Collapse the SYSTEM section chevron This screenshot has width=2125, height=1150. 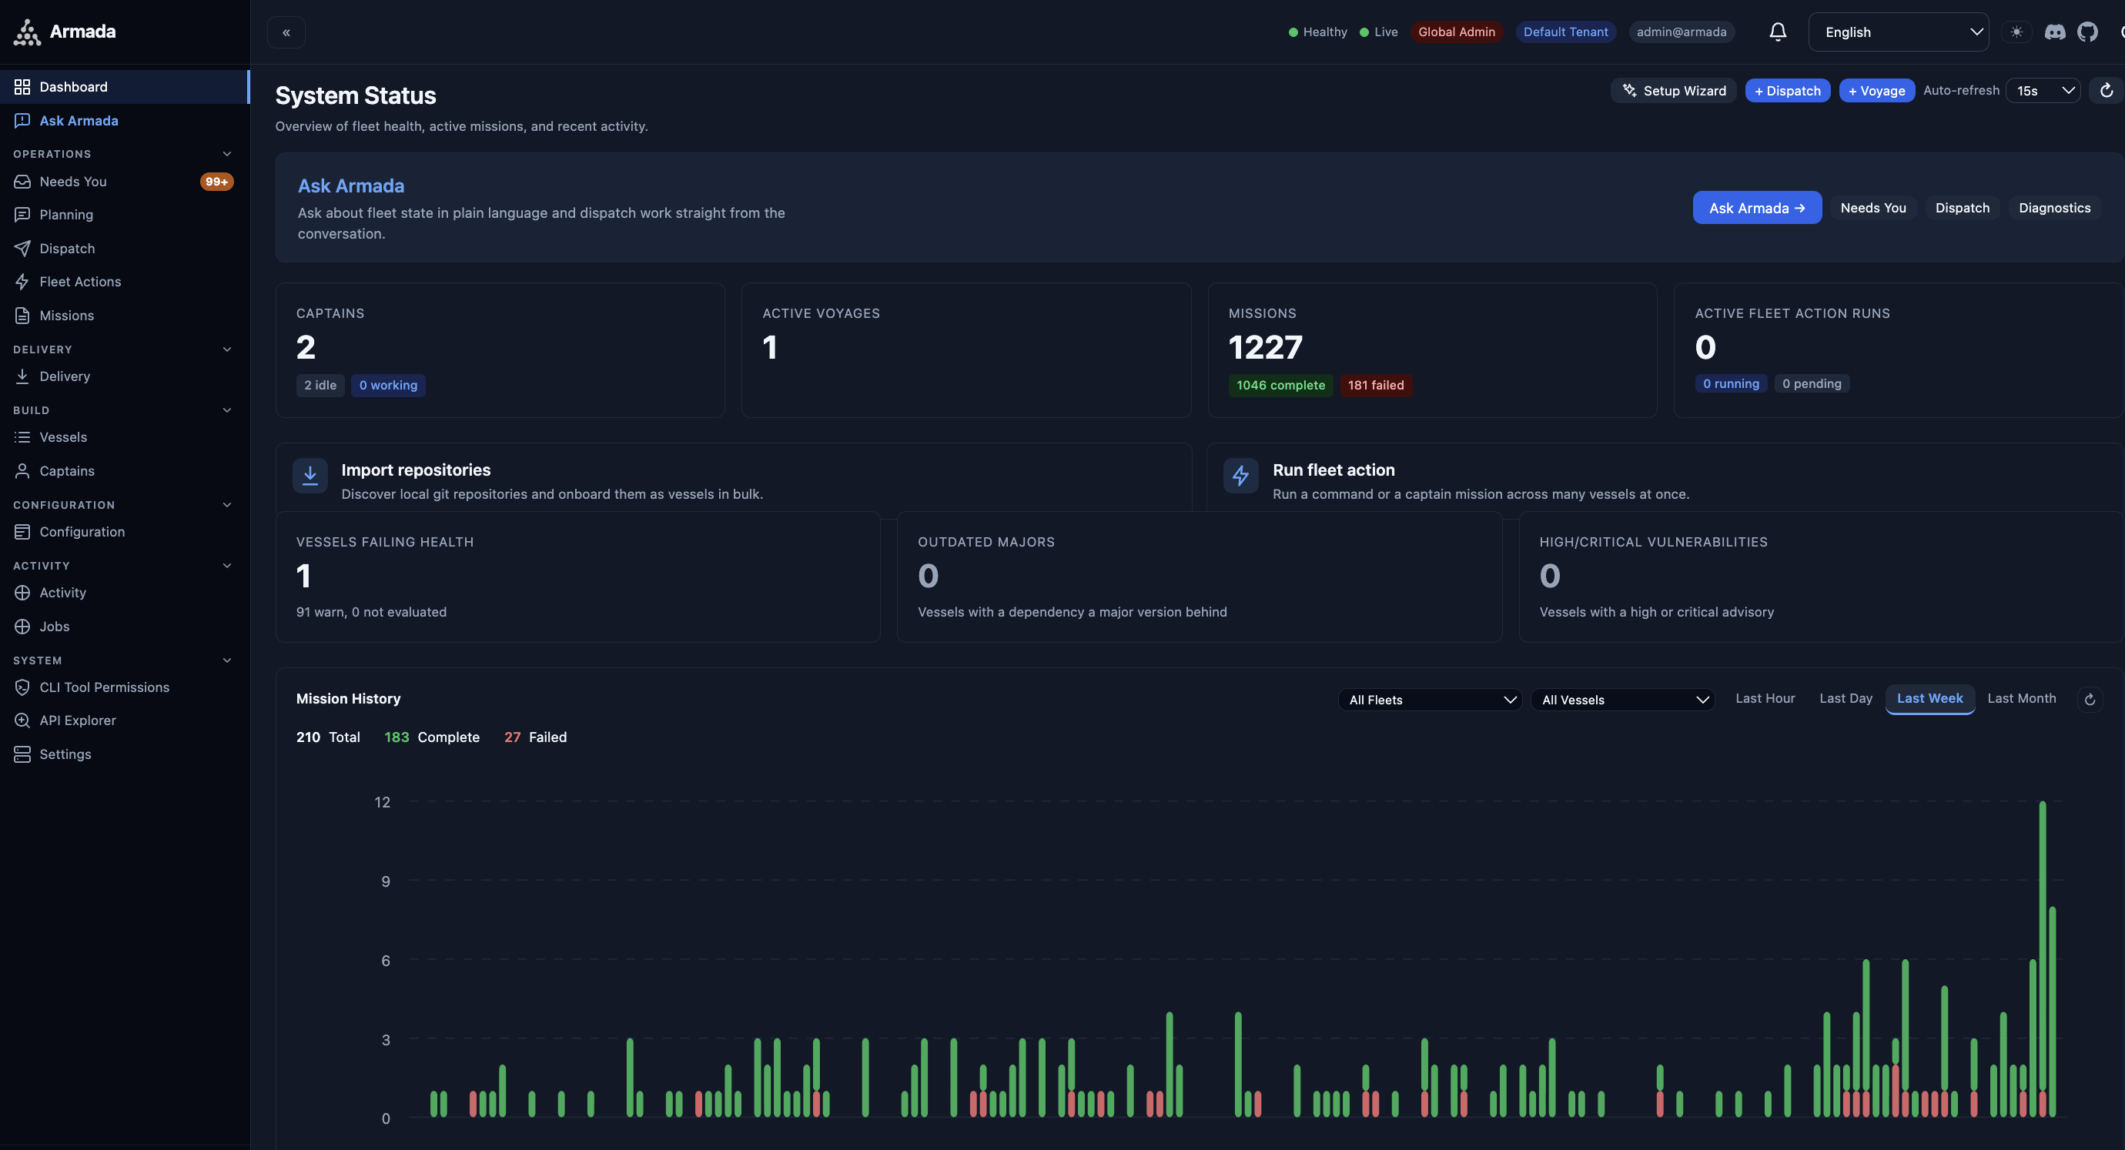pyautogui.click(x=227, y=660)
